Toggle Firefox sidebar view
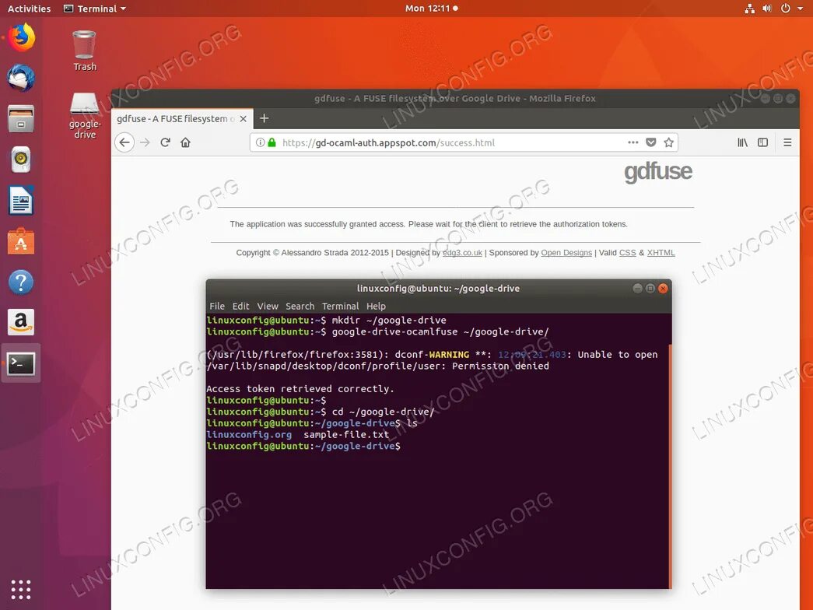Screen dimensions: 813x610 pyautogui.click(x=762, y=142)
